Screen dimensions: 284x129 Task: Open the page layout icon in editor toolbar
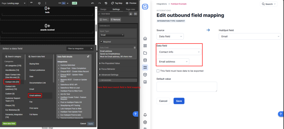(x=31, y=3)
